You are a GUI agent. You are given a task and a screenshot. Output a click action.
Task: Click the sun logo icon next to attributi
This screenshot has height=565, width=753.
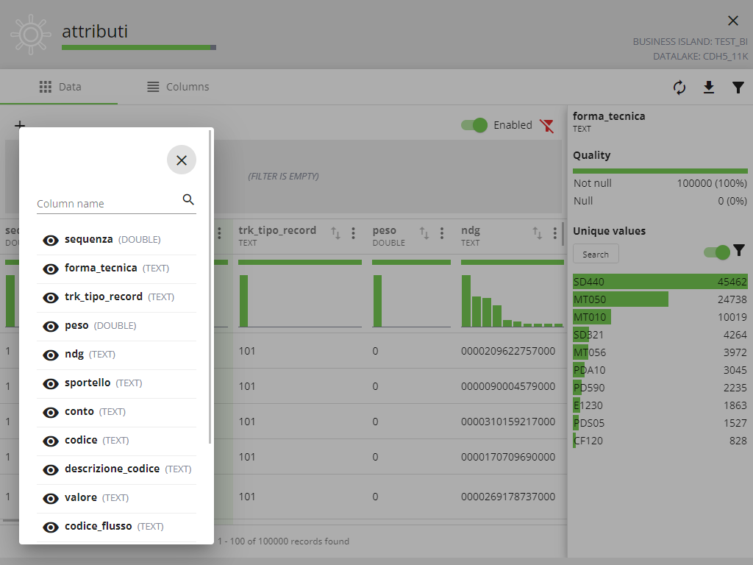pos(30,34)
